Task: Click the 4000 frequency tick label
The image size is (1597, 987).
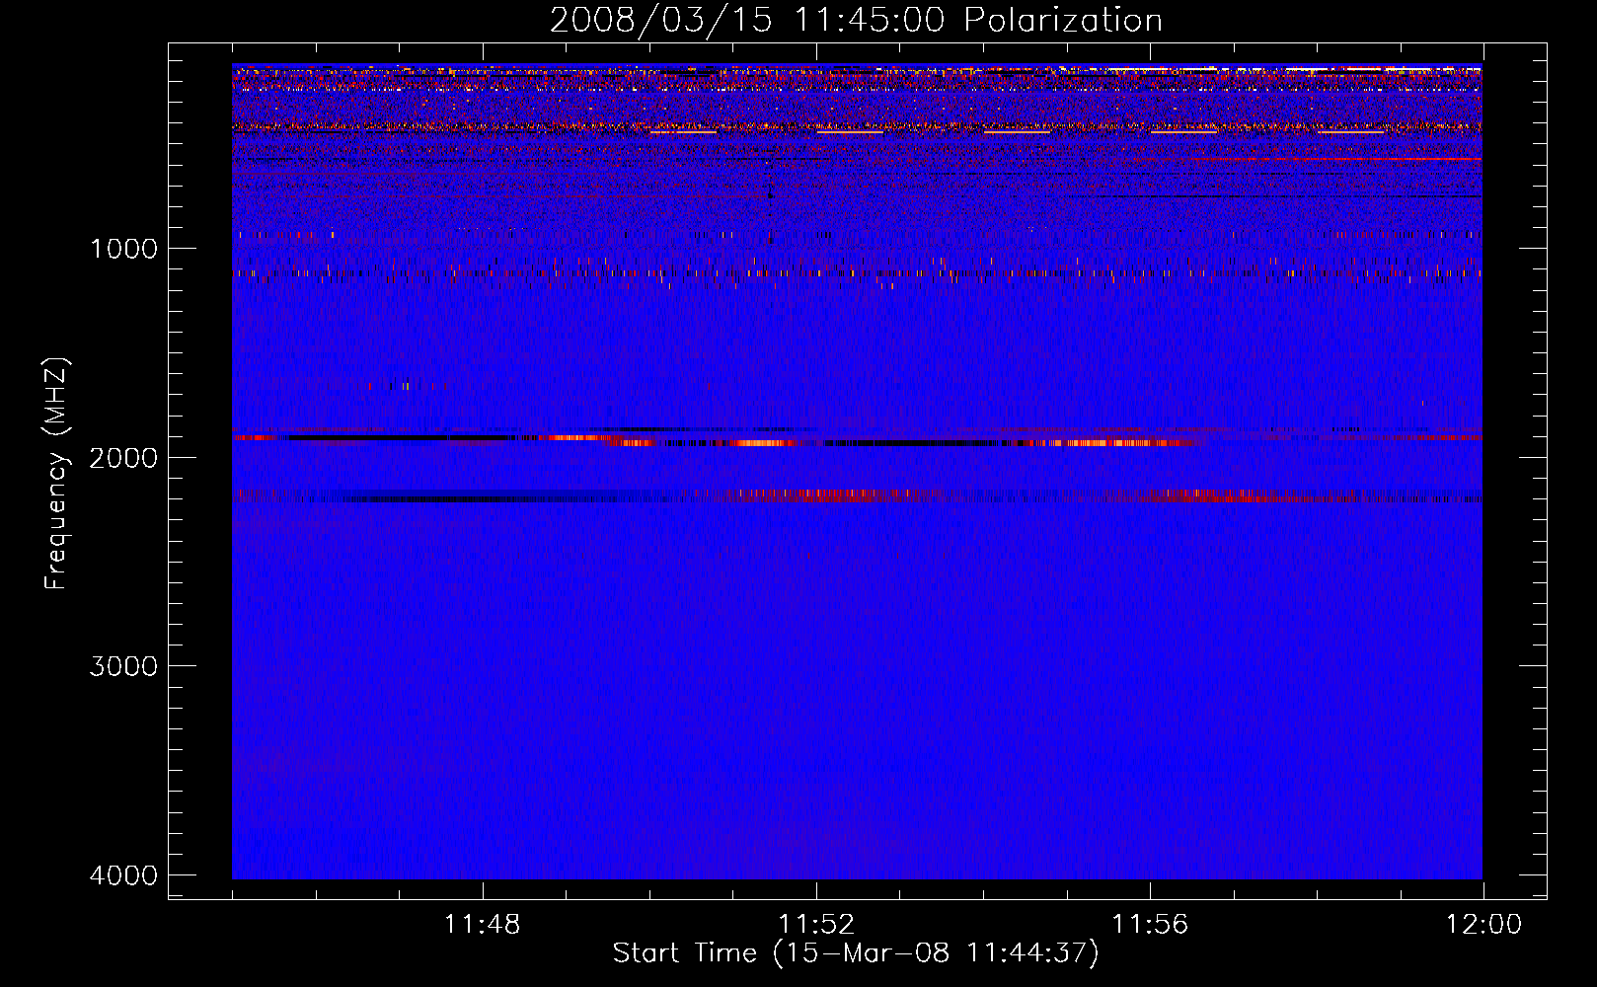Action: point(123,875)
